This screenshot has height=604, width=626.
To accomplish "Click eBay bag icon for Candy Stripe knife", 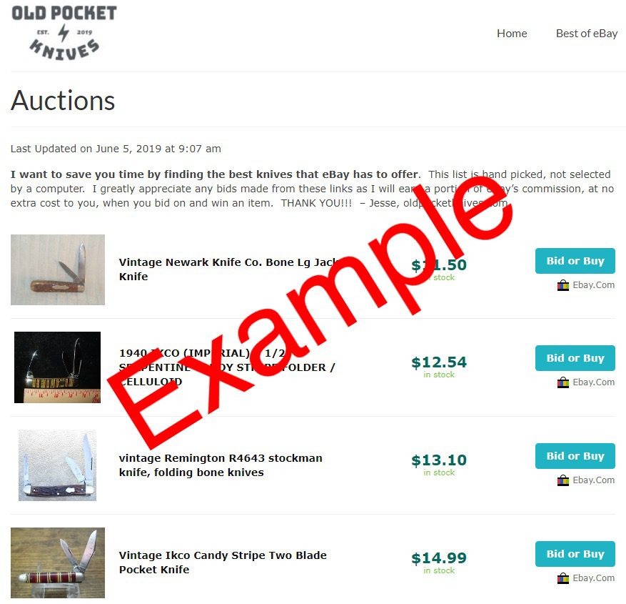I will pyautogui.click(x=563, y=578).
